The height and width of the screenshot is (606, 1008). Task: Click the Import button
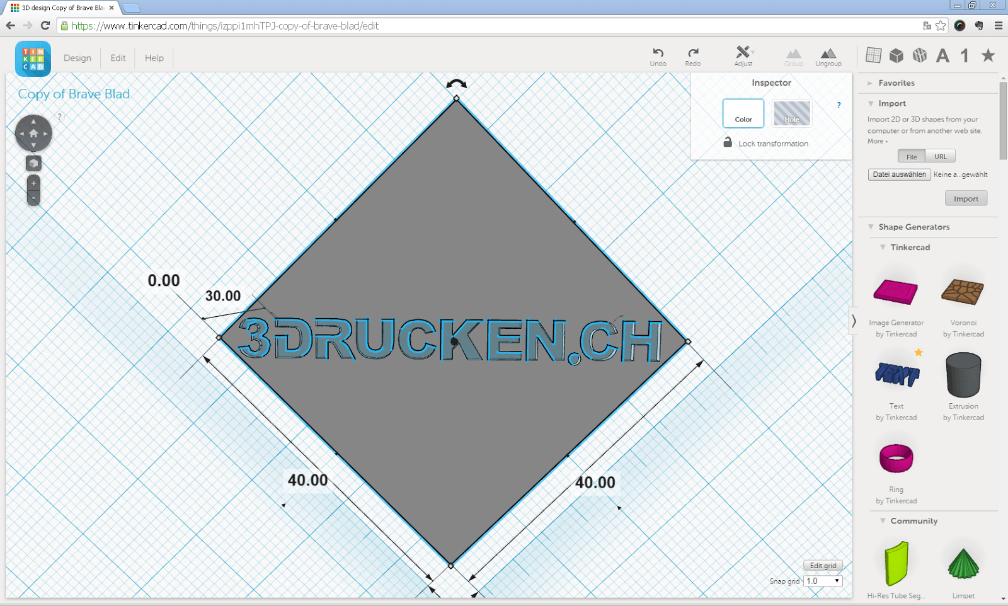966,198
